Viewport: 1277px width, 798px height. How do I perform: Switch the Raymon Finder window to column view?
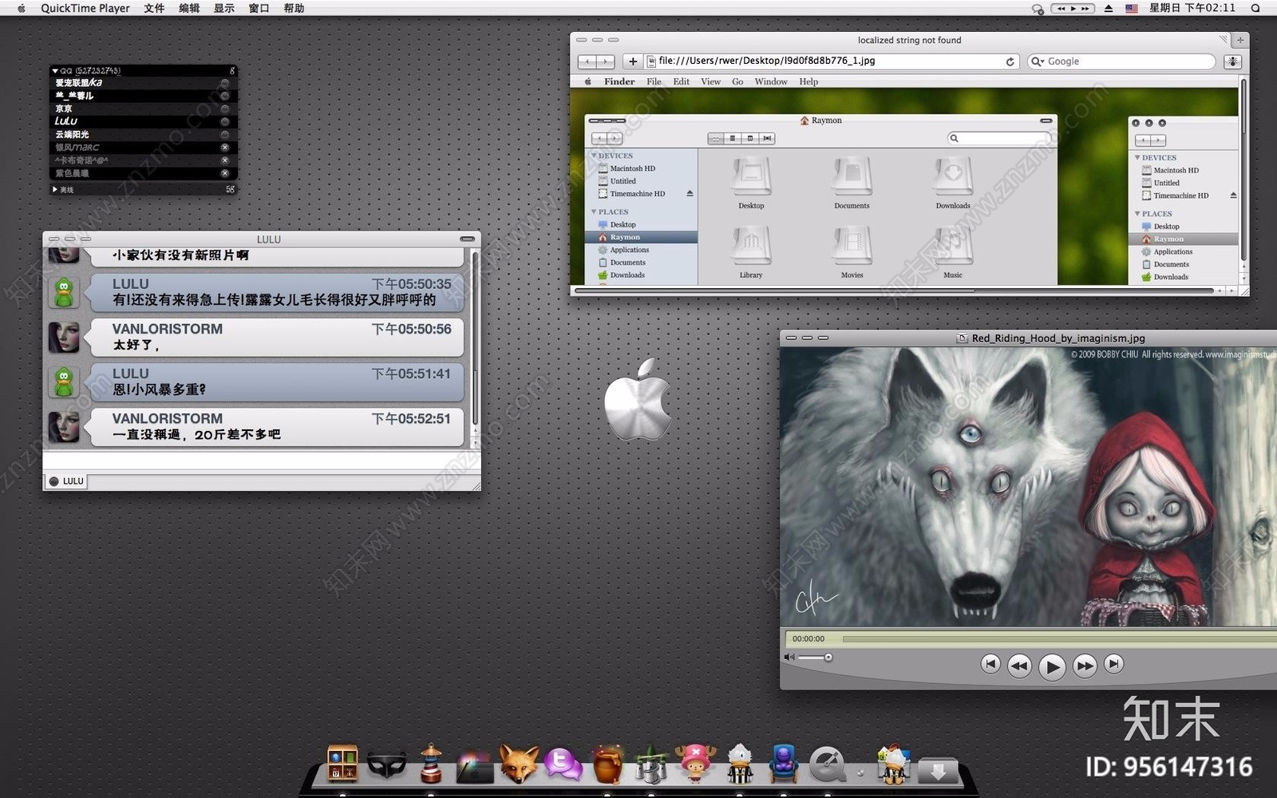tap(749, 139)
